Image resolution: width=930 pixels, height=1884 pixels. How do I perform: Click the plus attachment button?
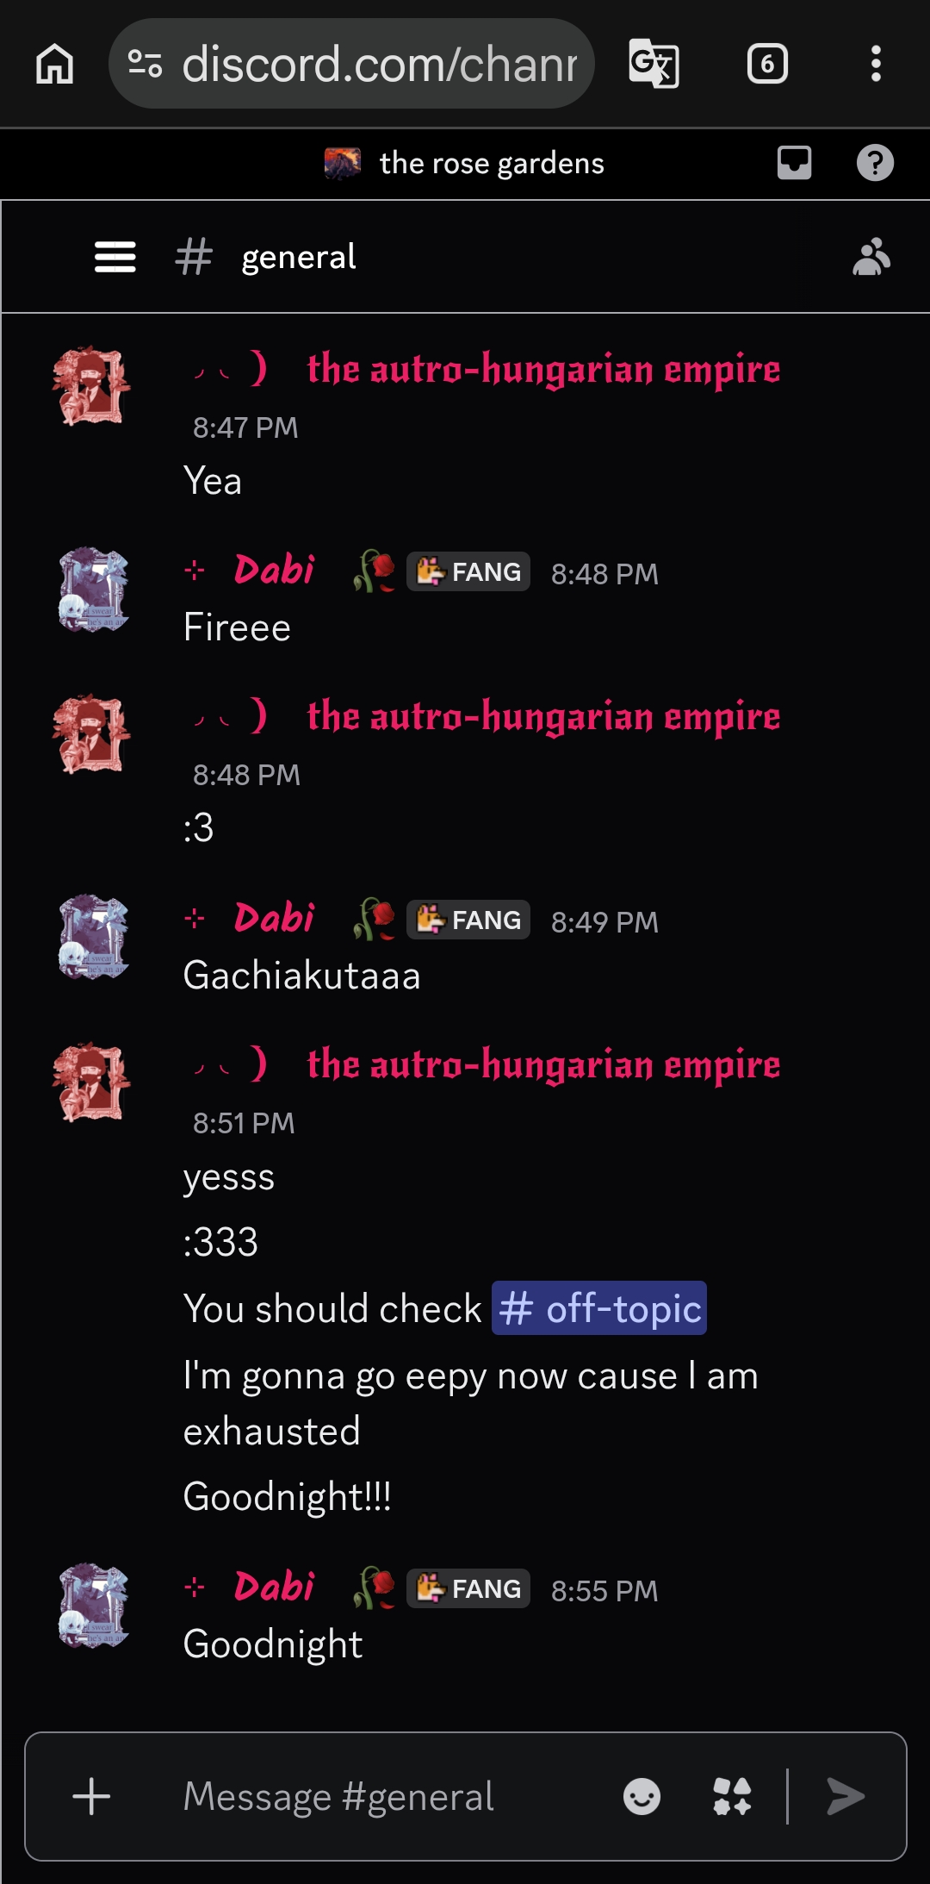(91, 1797)
